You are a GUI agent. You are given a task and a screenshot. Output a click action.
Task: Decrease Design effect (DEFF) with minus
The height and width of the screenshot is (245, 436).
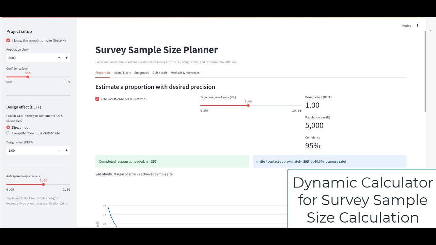[59, 150]
